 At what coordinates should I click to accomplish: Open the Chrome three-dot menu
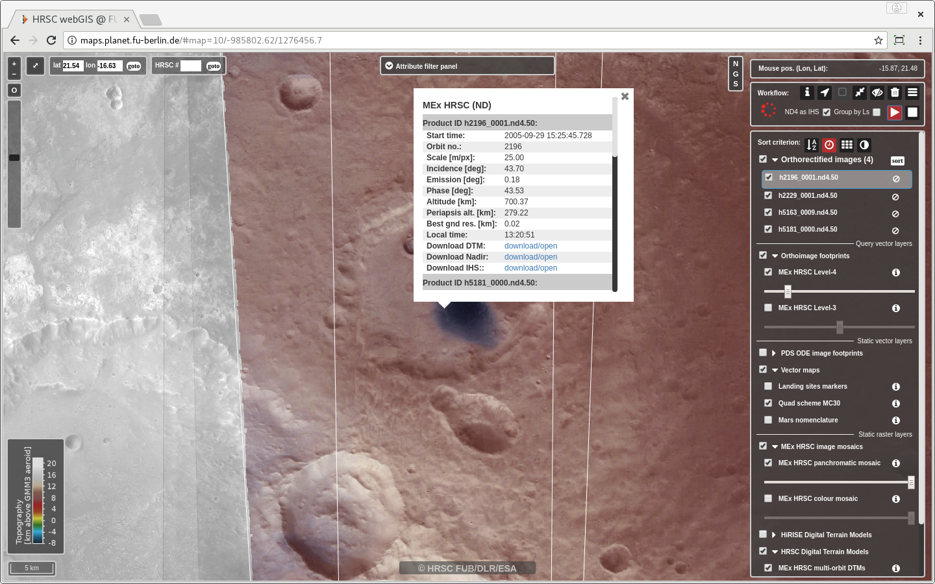(x=920, y=40)
